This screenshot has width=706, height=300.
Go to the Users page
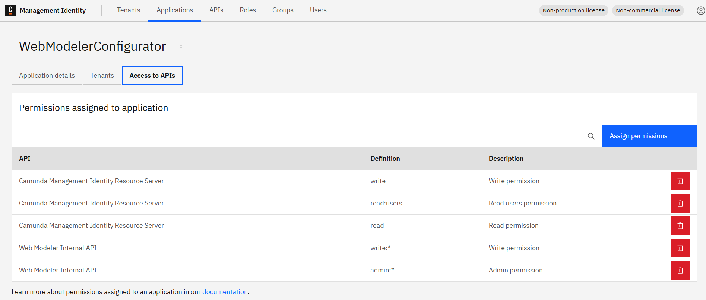(x=318, y=10)
